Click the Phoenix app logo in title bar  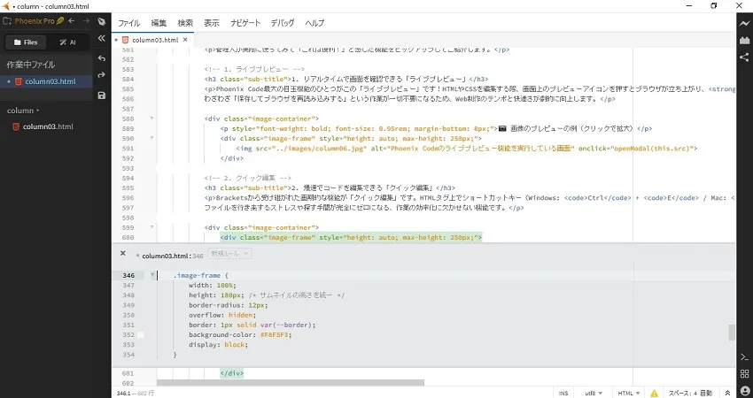pyautogui.click(x=6, y=6)
